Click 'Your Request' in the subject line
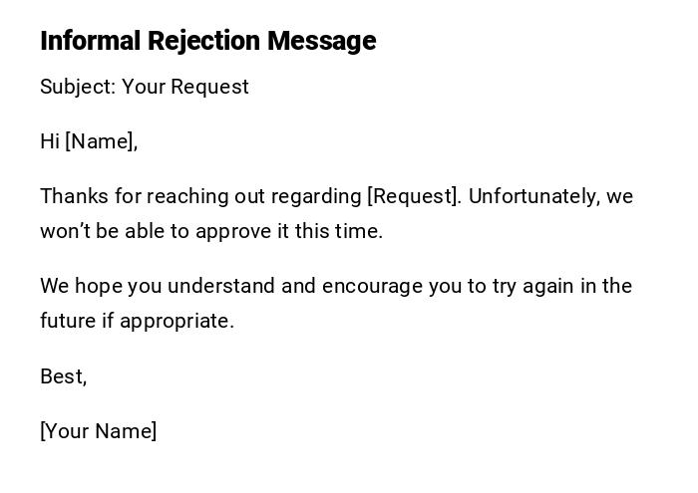This screenshot has height=493, width=698. tap(185, 87)
